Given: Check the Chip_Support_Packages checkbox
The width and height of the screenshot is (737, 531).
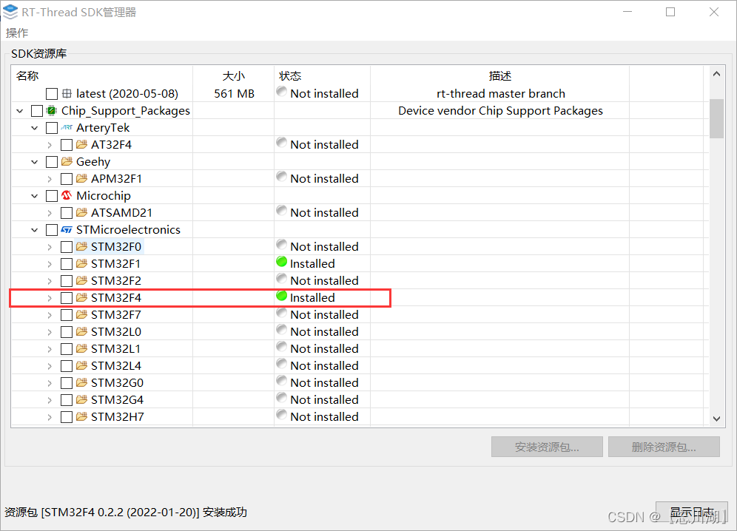Looking at the screenshot, I should click(36, 110).
